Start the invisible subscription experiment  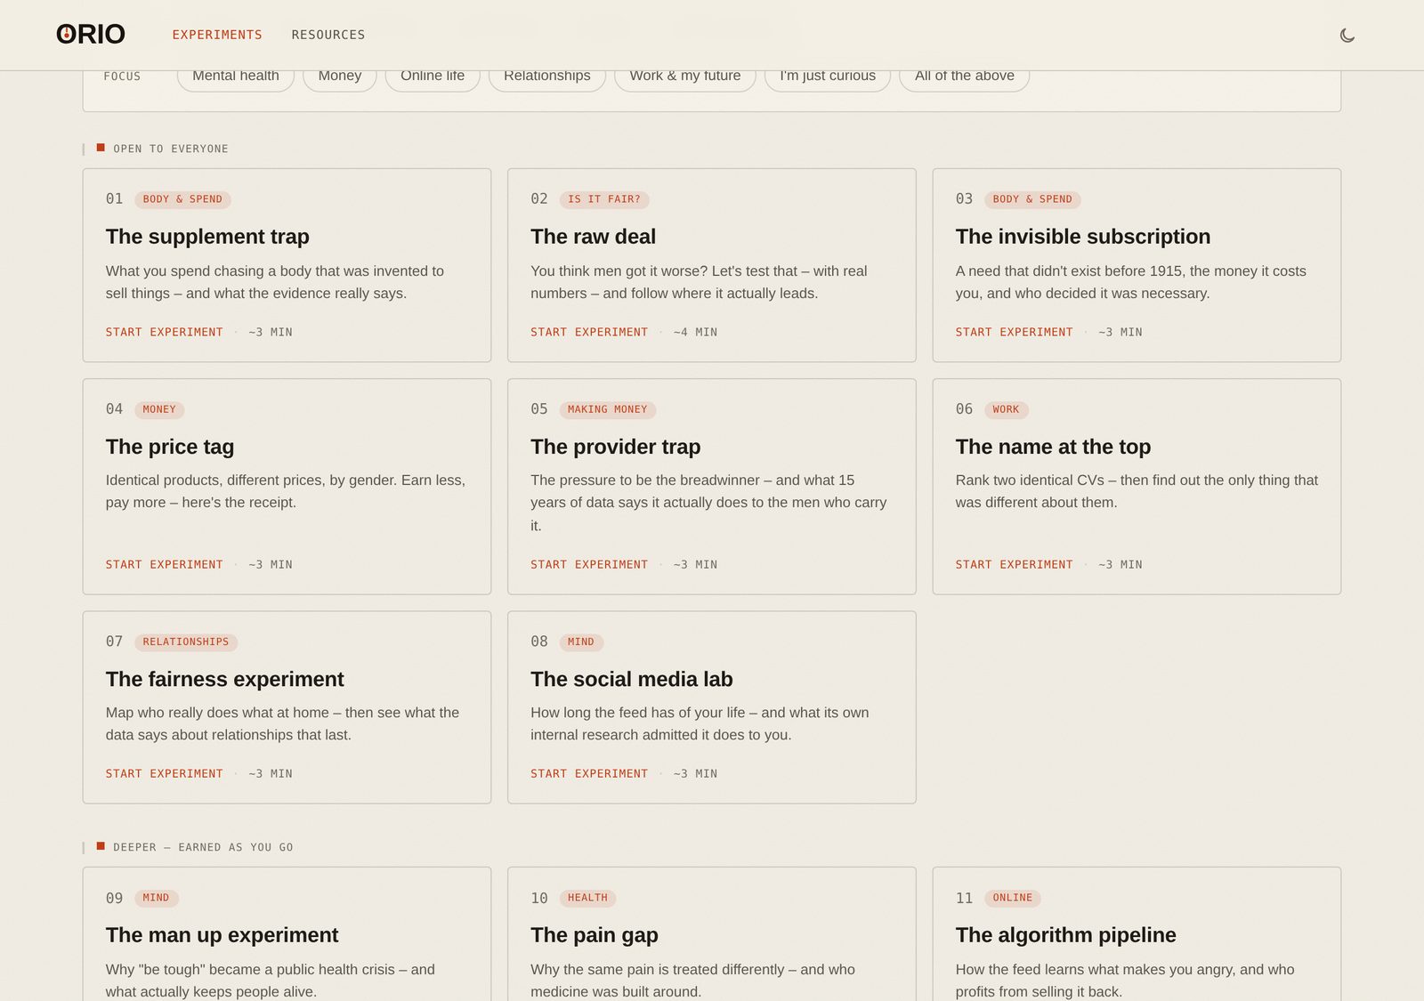[1015, 332]
